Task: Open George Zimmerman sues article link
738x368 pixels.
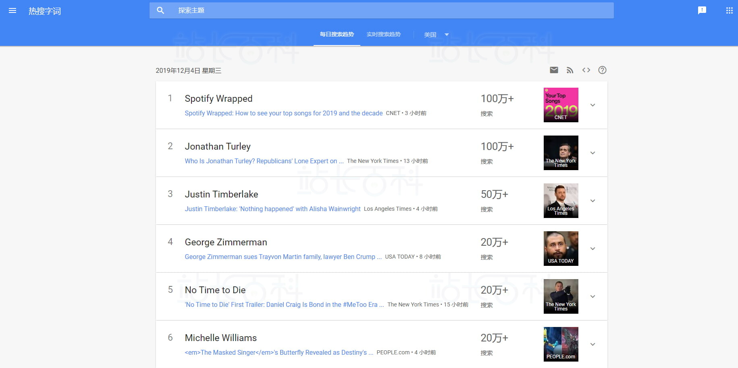Action: (x=283, y=257)
